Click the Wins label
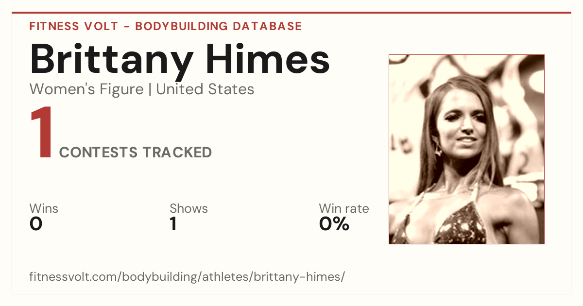This screenshot has height=306, width=583. coord(44,209)
